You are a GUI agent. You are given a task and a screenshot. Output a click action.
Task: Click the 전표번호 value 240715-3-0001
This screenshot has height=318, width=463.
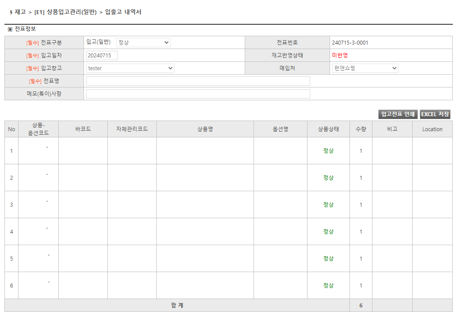(x=351, y=42)
